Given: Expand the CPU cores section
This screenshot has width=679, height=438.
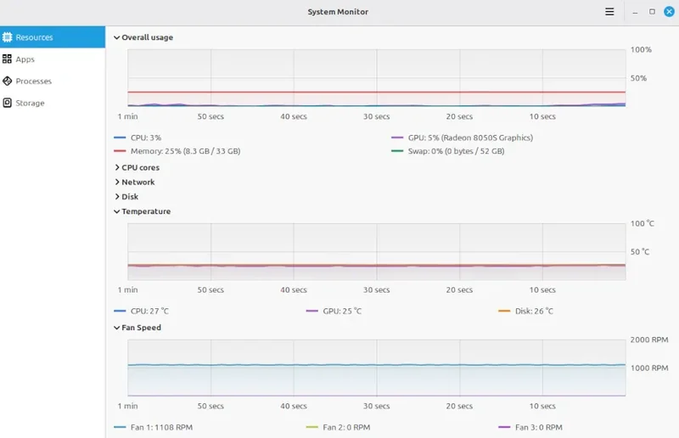Looking at the screenshot, I should 137,167.
